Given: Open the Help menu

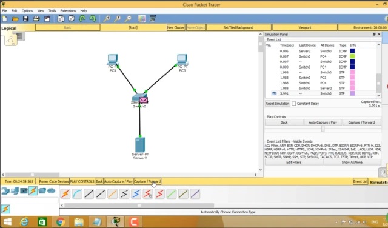Looking at the screenshot, I should 84,11.
